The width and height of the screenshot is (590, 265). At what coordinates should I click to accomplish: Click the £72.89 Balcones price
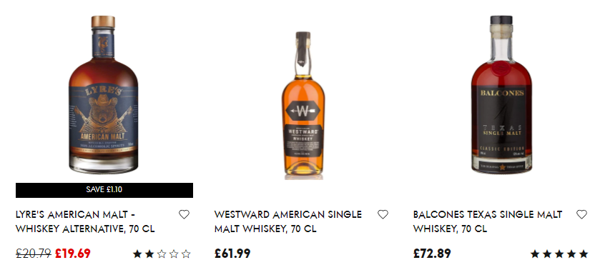click(432, 254)
